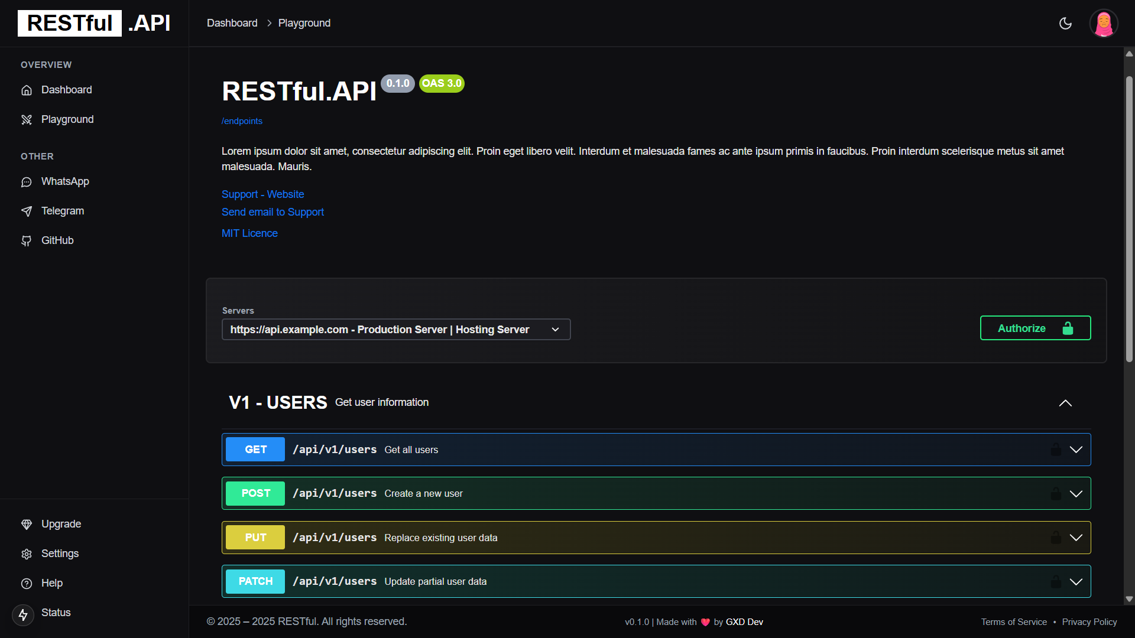The height and width of the screenshot is (638, 1135).
Task: Toggle authorization lock on POST endpoint
Action: [1055, 493]
